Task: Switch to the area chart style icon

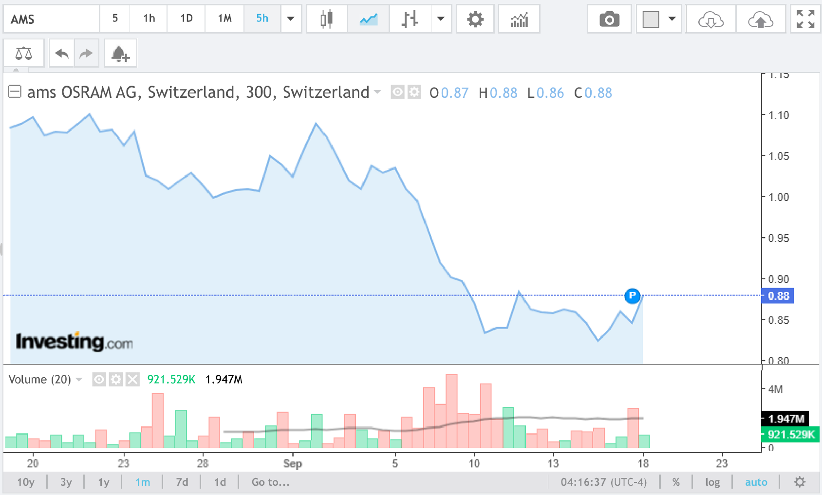Action: [368, 19]
